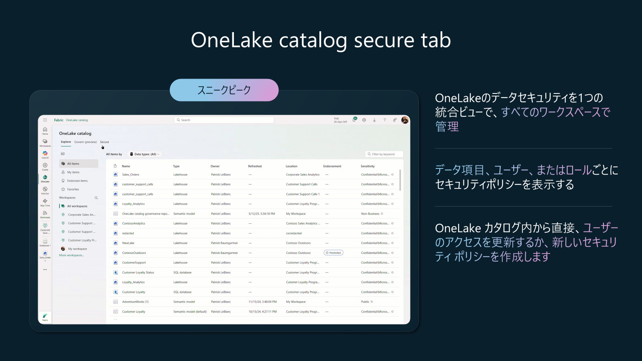This screenshot has height=361, width=642.
Task: Click info icon next to Public label
Action: coord(372,302)
